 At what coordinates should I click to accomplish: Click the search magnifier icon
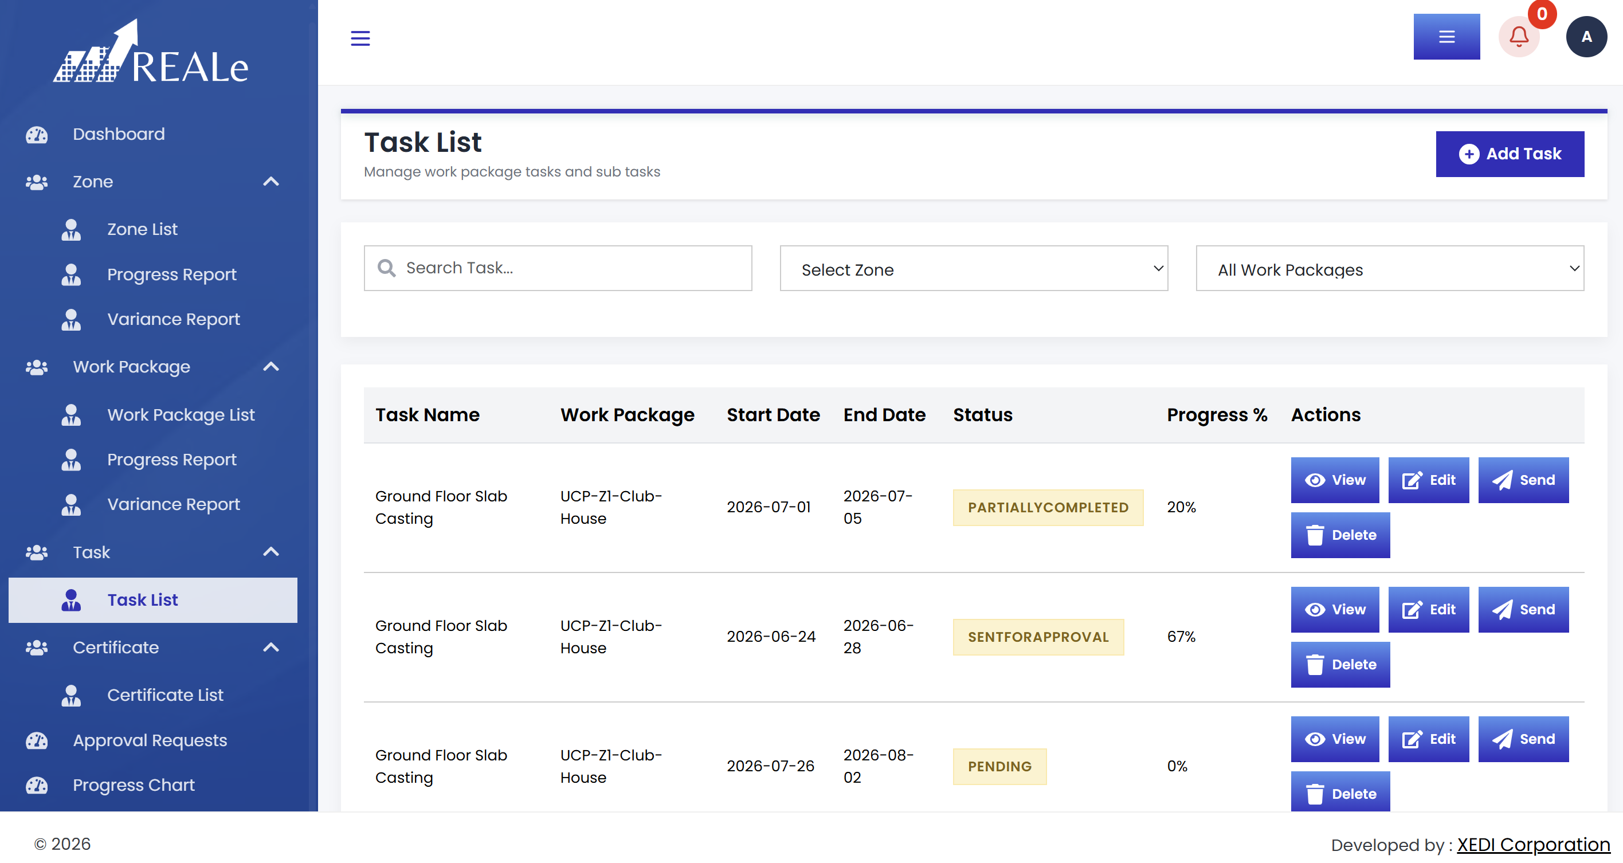[x=386, y=268]
